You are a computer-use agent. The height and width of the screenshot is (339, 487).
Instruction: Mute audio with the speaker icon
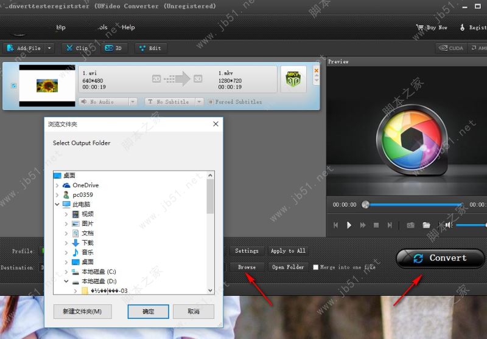click(x=449, y=225)
